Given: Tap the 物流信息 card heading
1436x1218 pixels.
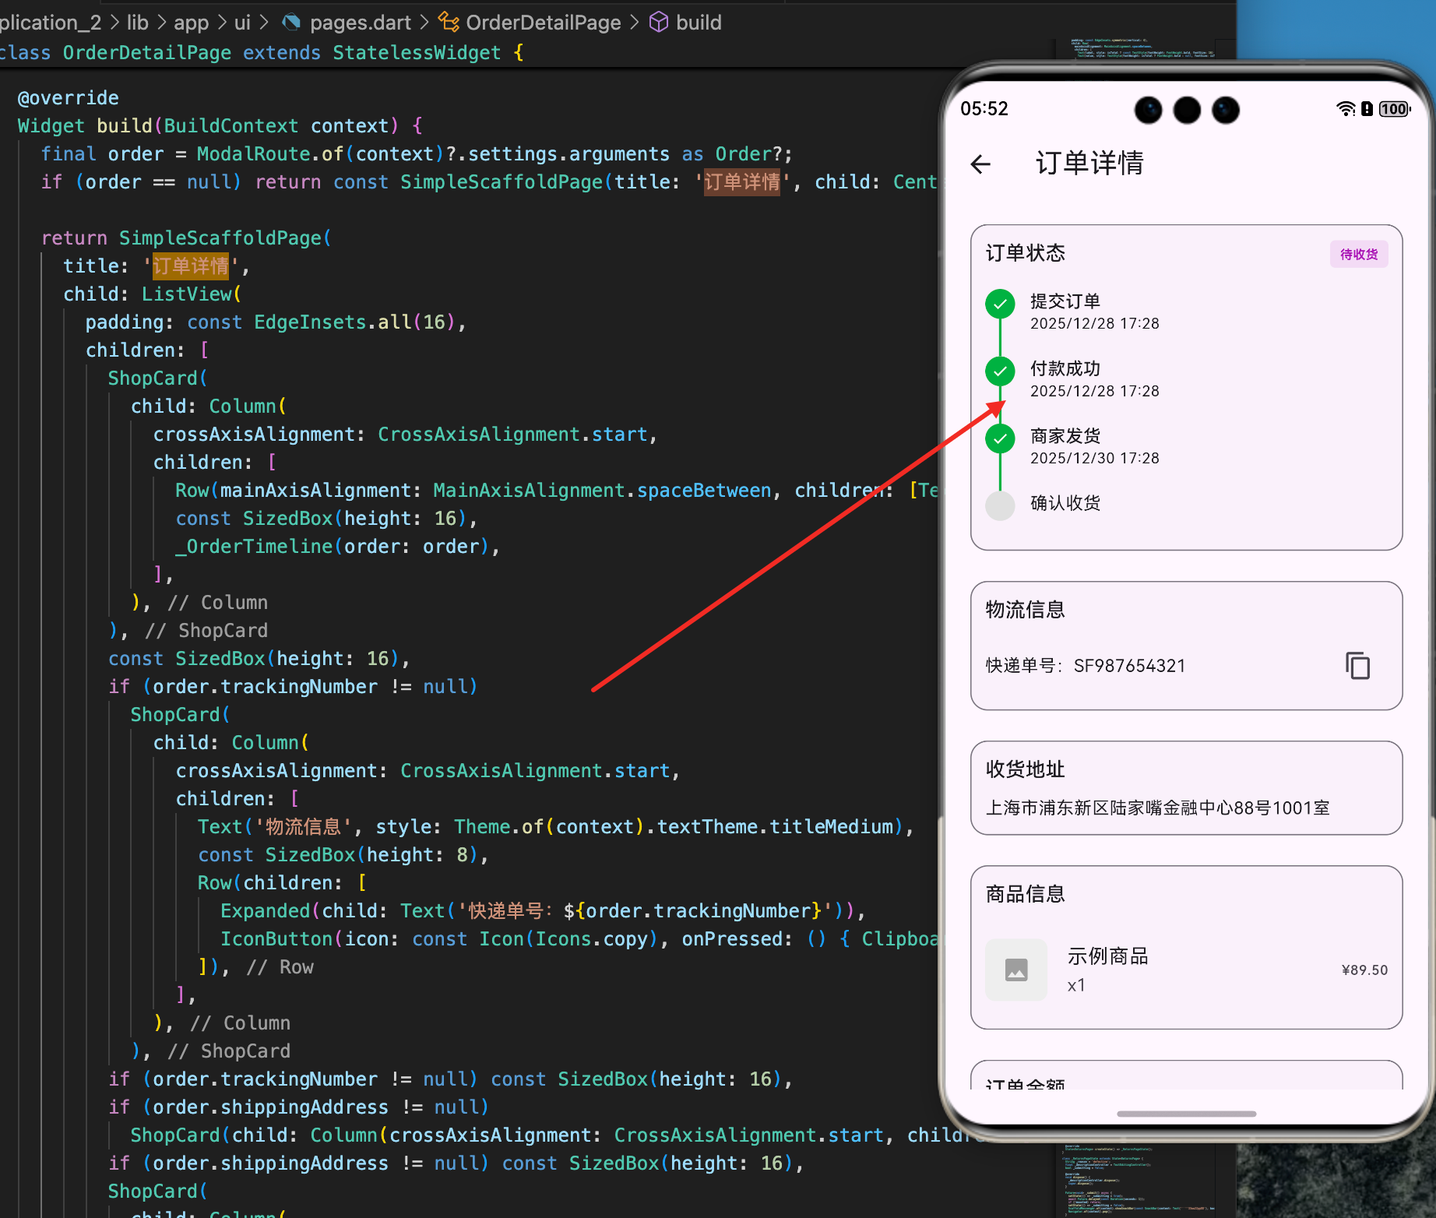Looking at the screenshot, I should pos(1026,610).
